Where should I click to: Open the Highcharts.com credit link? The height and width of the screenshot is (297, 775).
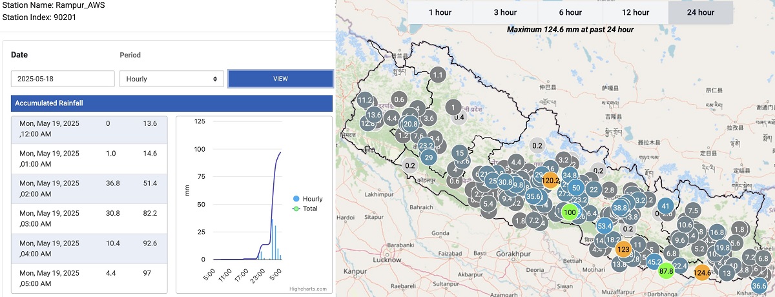click(x=308, y=289)
